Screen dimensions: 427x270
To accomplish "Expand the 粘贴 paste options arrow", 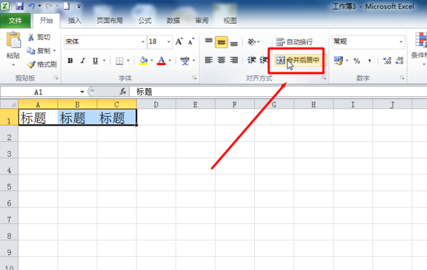I will tap(13, 65).
